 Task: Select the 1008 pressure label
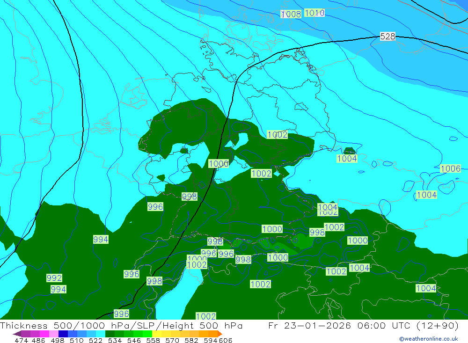[291, 14]
